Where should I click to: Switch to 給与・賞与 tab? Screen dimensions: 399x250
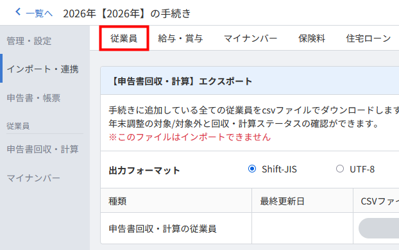(180, 38)
